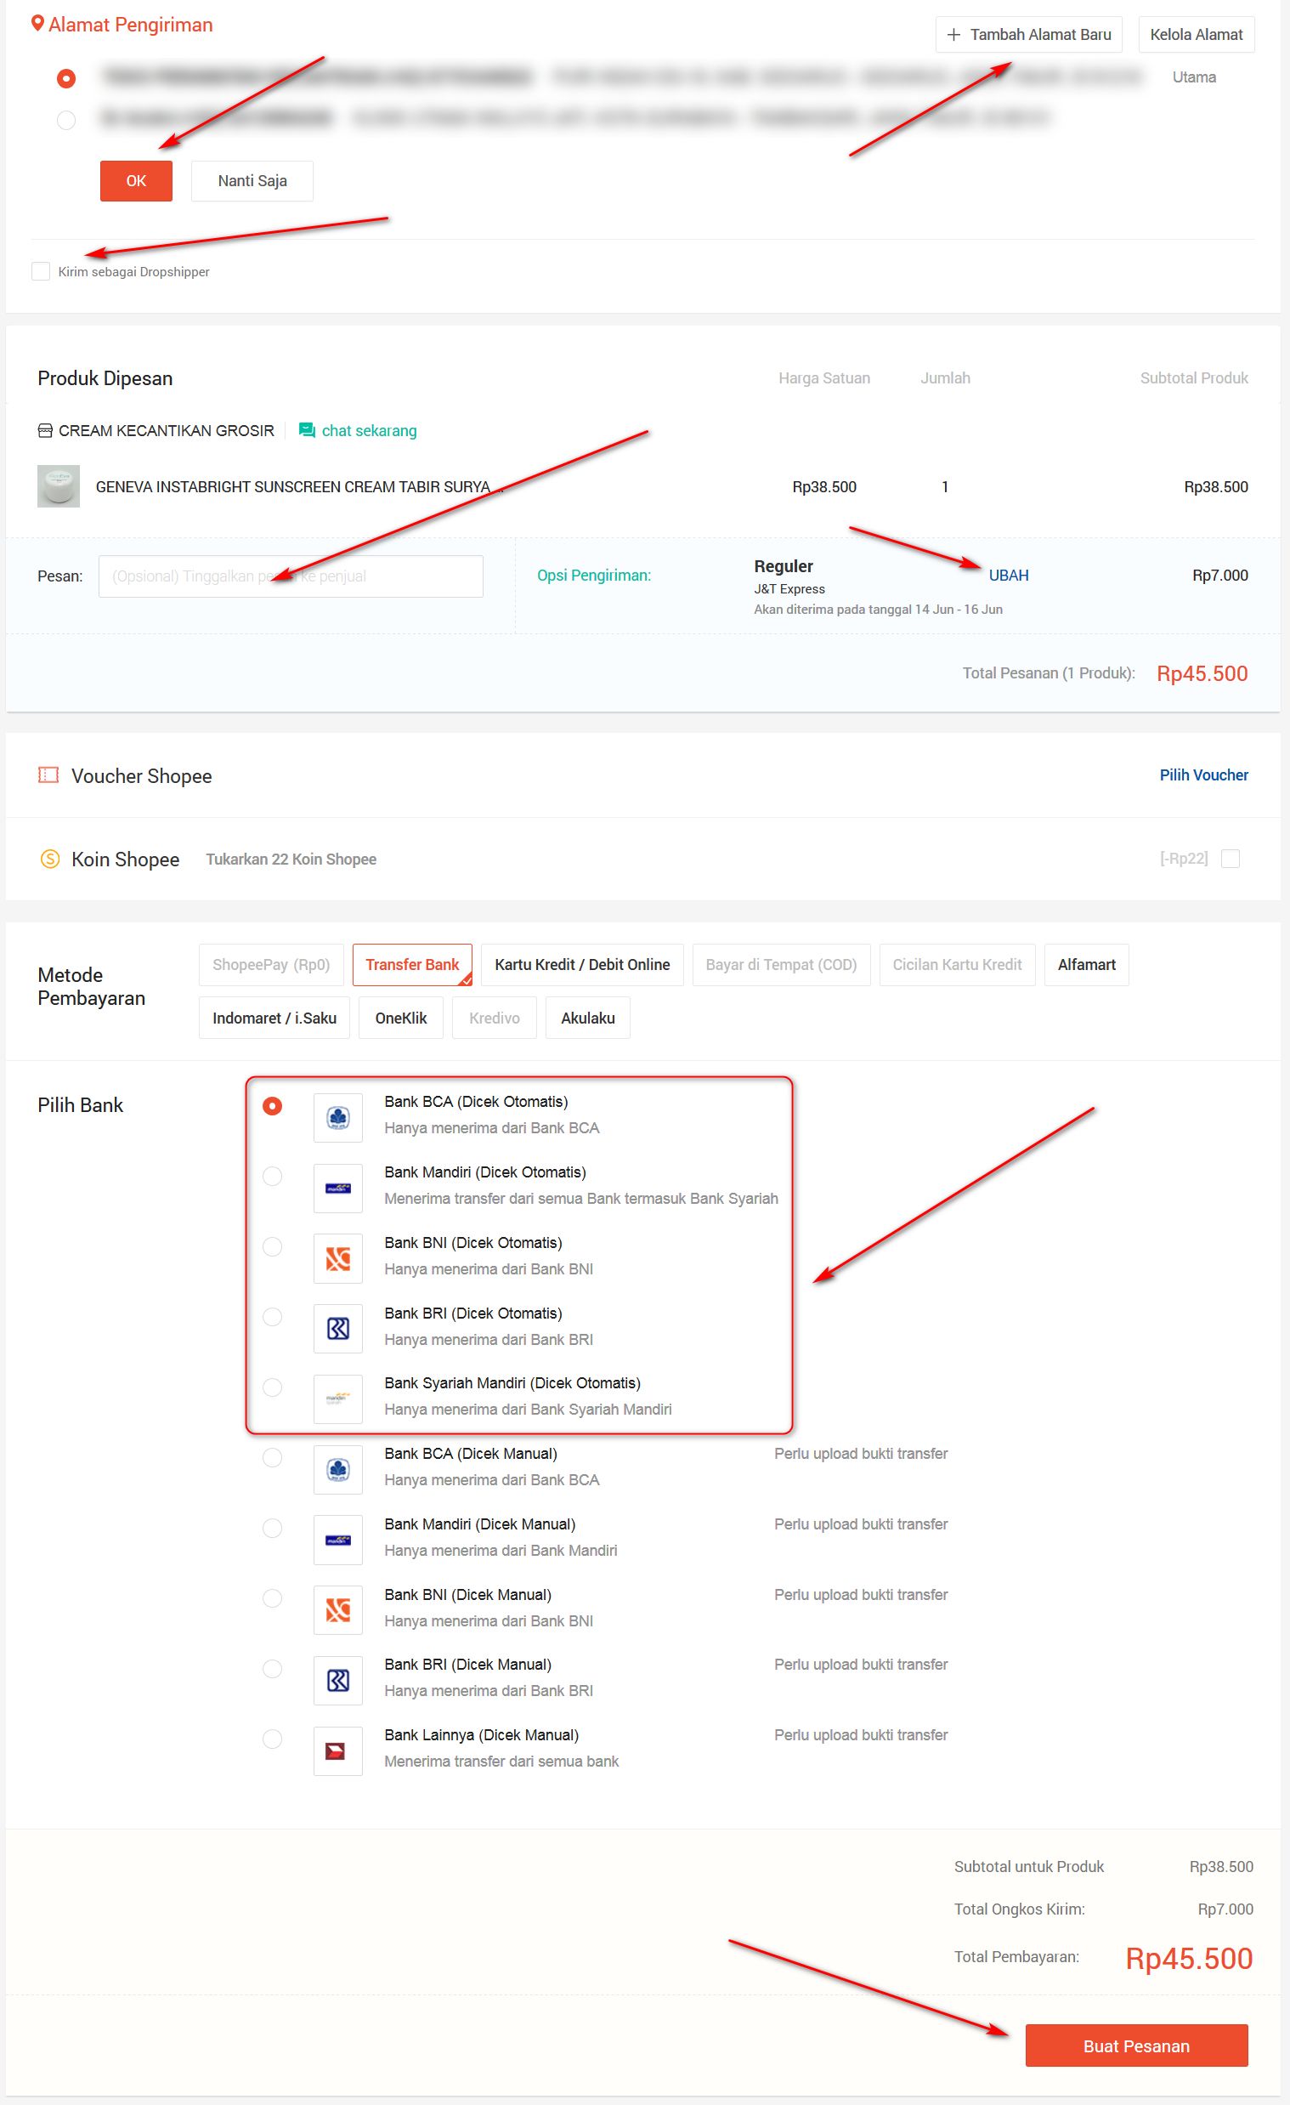Image resolution: width=1290 pixels, height=2105 pixels.
Task: Click the Bank BCA (Dicek Otomatis) logo
Action: pyautogui.click(x=338, y=1117)
